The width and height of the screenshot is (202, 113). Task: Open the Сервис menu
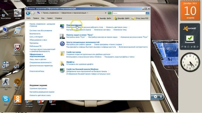point(50,18)
